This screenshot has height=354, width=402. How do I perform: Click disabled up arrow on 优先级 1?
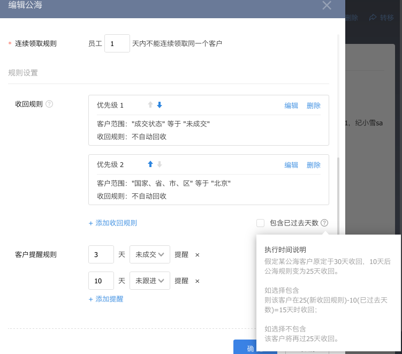click(150, 105)
